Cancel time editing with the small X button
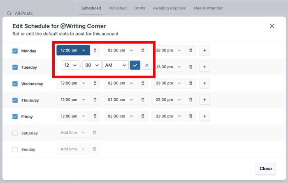Screen dimensions: 288x183 [147, 65]
